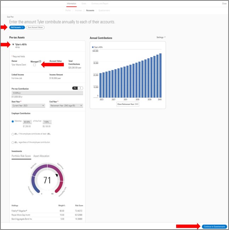The image size is (229, 230).
Task: Edit the 80.00% match field
Action: (x=27, y=122)
